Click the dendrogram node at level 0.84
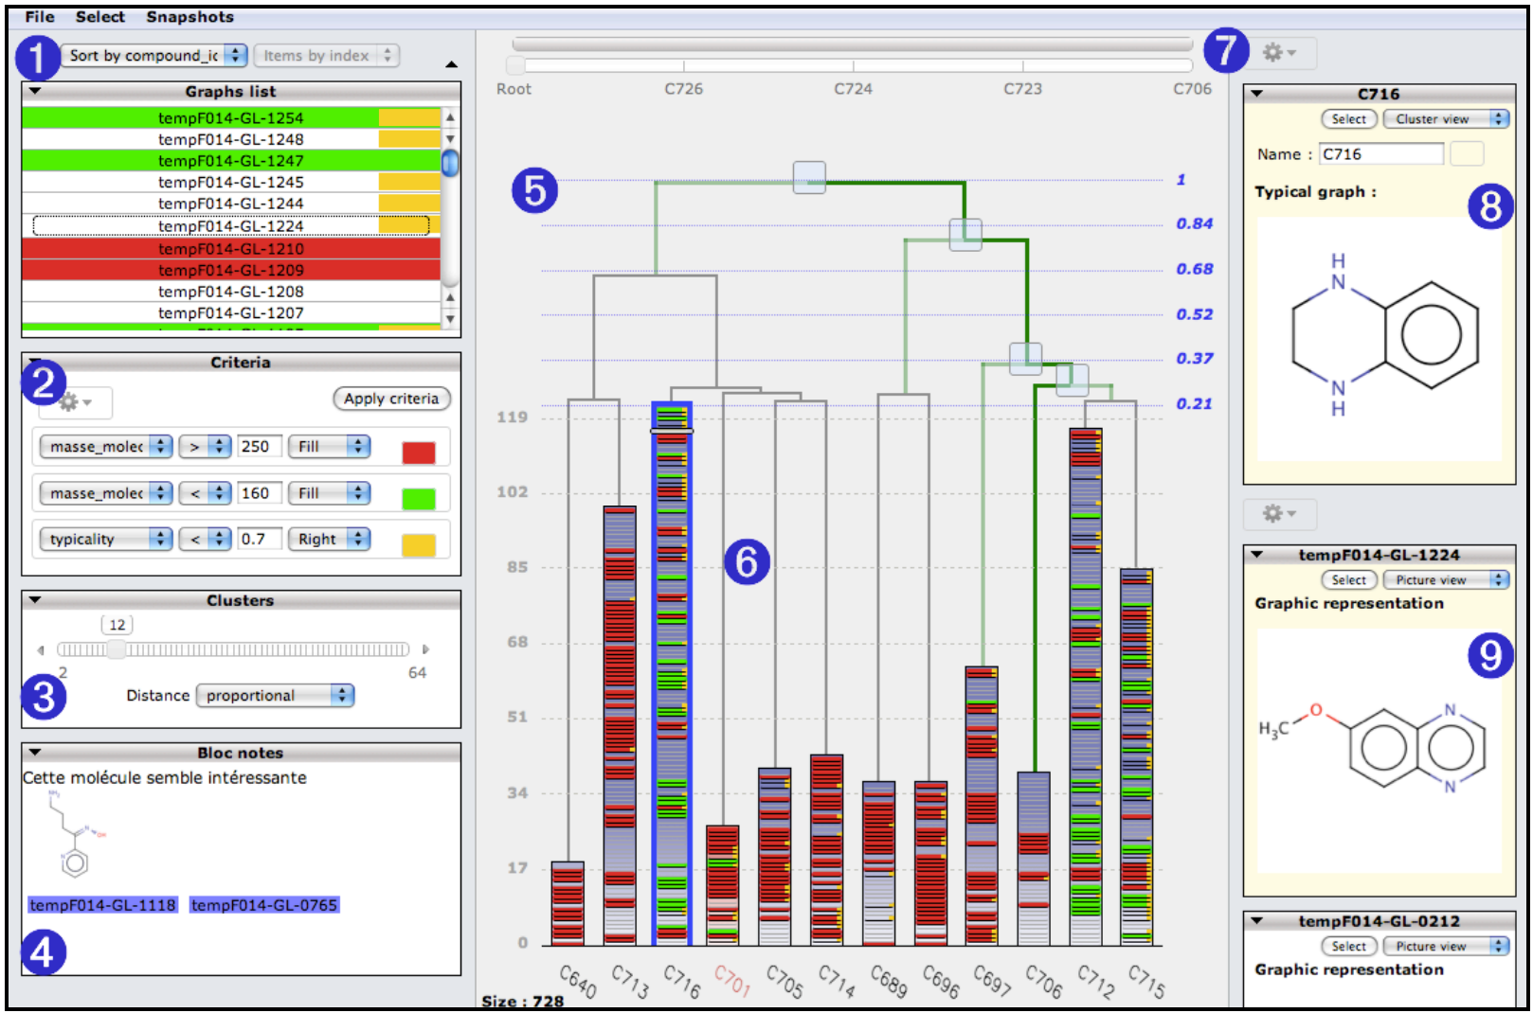The width and height of the screenshot is (1533, 1013). point(965,234)
